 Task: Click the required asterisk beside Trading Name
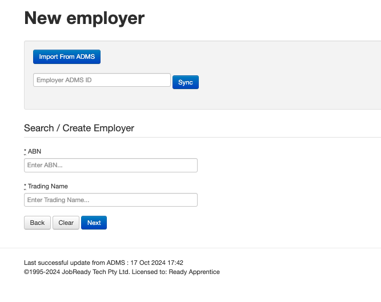(x=25, y=186)
